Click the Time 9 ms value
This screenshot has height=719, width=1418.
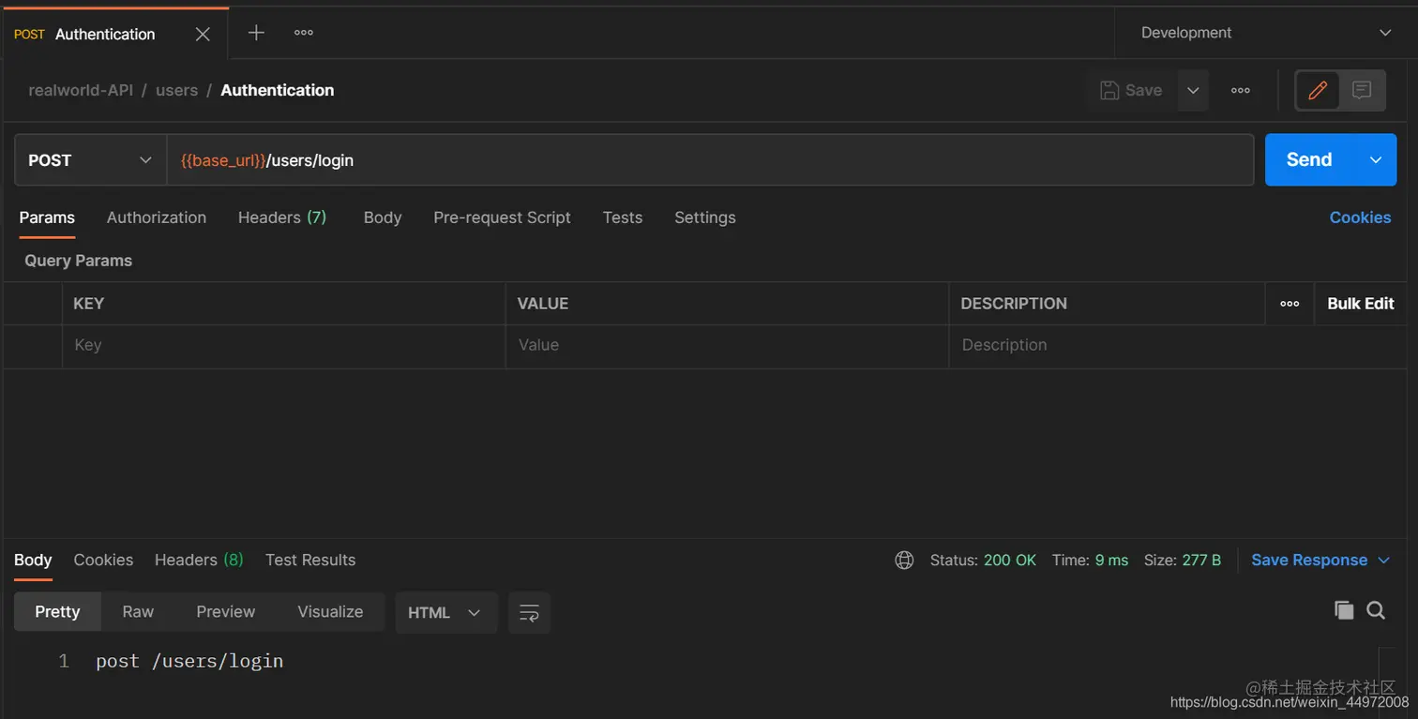pyautogui.click(x=1111, y=560)
